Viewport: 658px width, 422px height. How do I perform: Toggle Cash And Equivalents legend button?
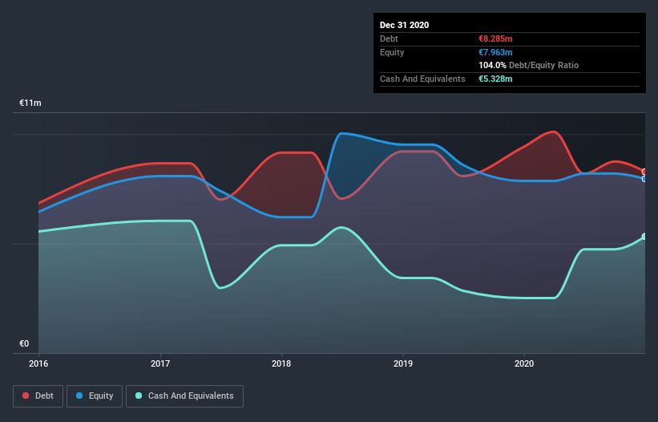[184, 396]
